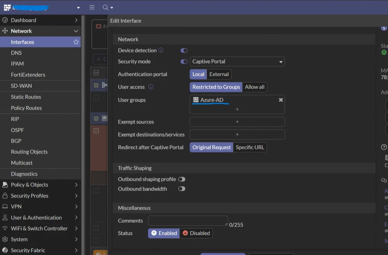This screenshot has width=388, height=255.
Task: Select Original Request redirect option
Action: click(x=212, y=147)
